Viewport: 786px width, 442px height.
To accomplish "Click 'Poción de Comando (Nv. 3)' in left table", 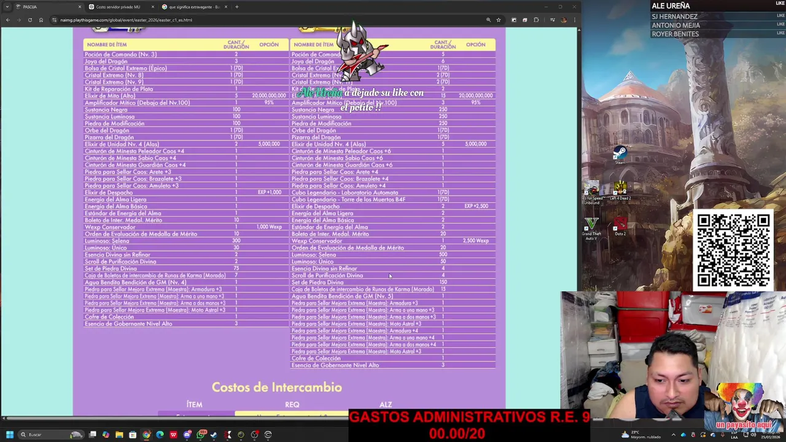I will [120, 55].
